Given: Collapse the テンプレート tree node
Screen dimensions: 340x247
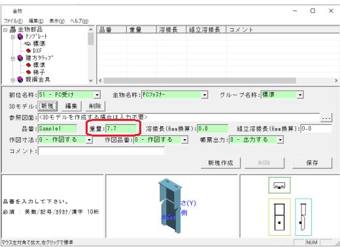Looking at the screenshot, I should coord(13,37).
